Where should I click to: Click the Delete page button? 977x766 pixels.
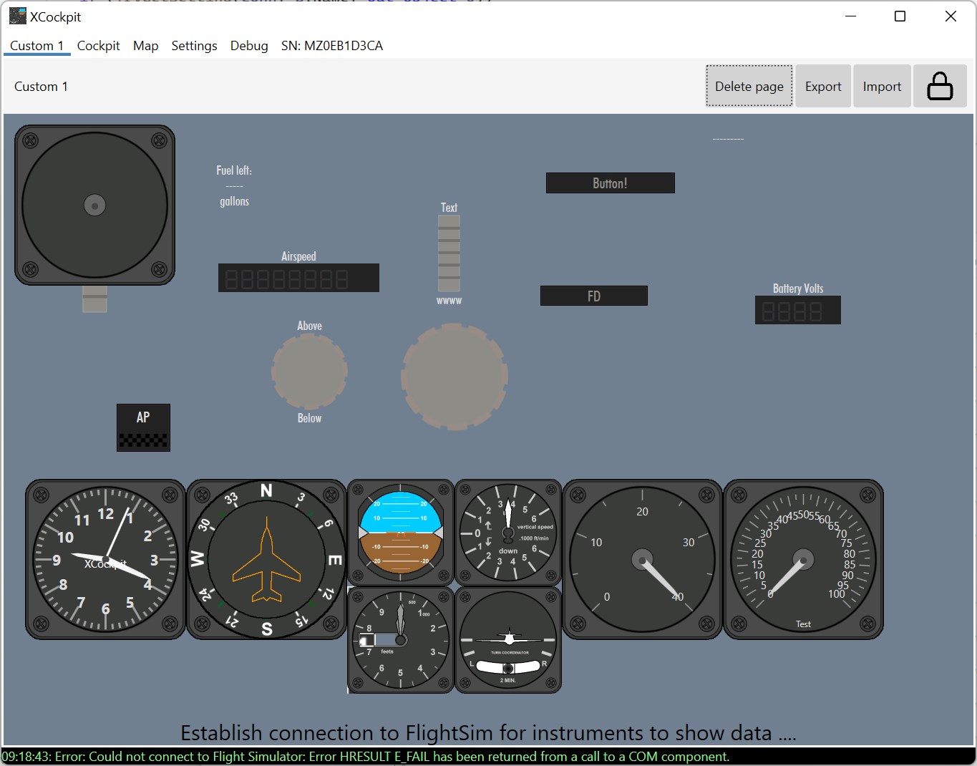[x=749, y=87]
